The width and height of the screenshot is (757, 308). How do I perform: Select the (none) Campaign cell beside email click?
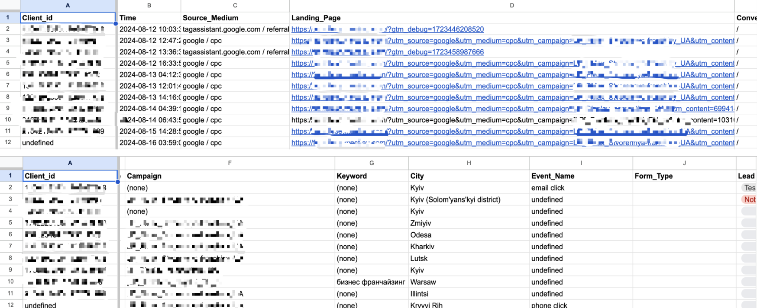(x=230, y=188)
